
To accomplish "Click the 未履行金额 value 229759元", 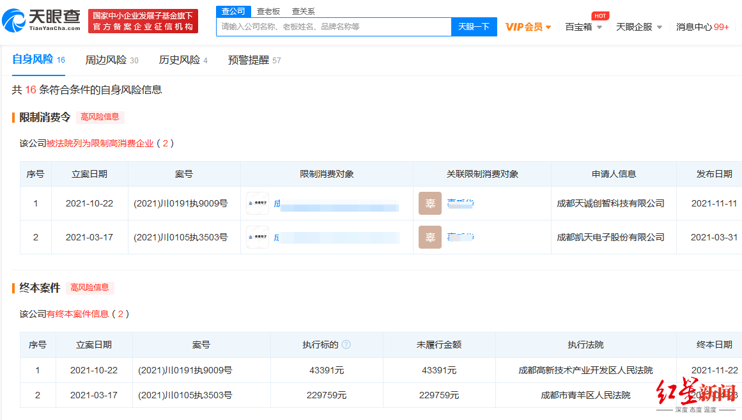I will point(439,395).
